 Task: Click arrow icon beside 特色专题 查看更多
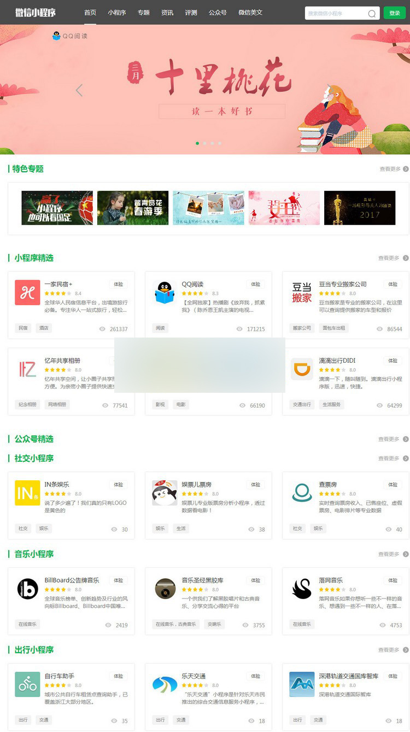point(406,169)
